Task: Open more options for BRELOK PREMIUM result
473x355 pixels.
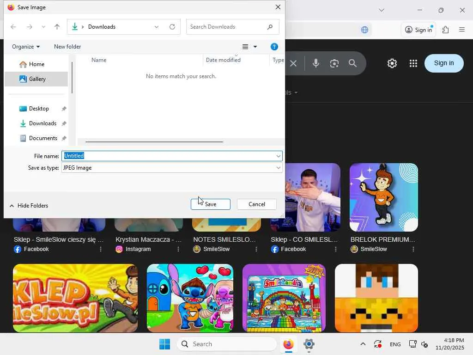Action: pos(413,249)
